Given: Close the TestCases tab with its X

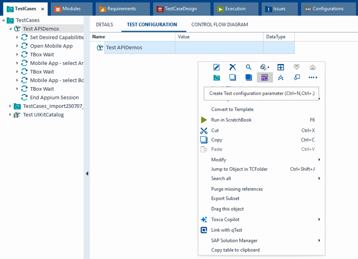Looking at the screenshot, I should click(43, 9).
